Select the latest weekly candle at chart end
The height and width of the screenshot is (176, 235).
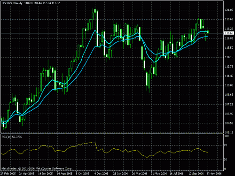click(x=208, y=32)
